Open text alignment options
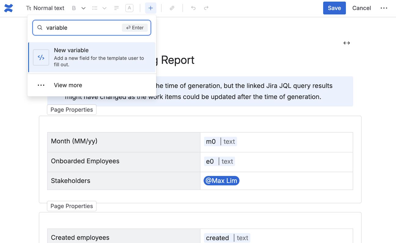Viewport: 396px width, 243px height. [x=116, y=8]
